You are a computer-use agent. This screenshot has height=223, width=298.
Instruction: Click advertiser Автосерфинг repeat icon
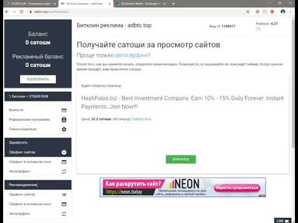[x=64, y=214]
